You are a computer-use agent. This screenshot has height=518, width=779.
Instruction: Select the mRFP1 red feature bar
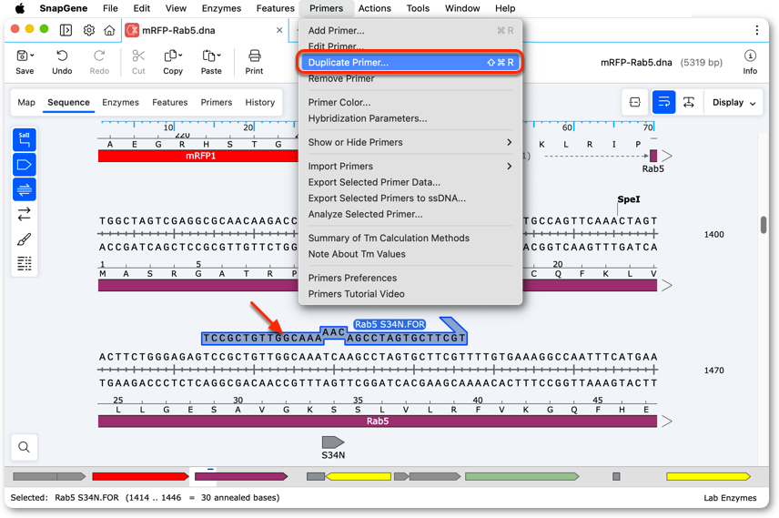pos(197,156)
